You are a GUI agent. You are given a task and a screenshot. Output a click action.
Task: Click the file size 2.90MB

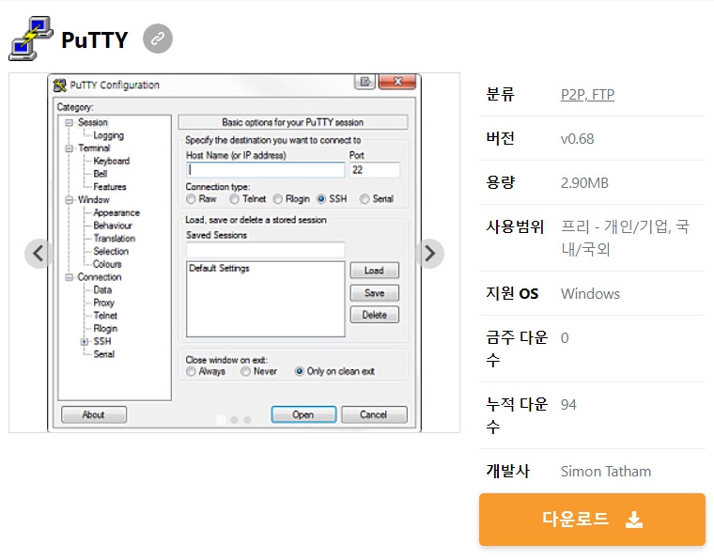point(584,183)
